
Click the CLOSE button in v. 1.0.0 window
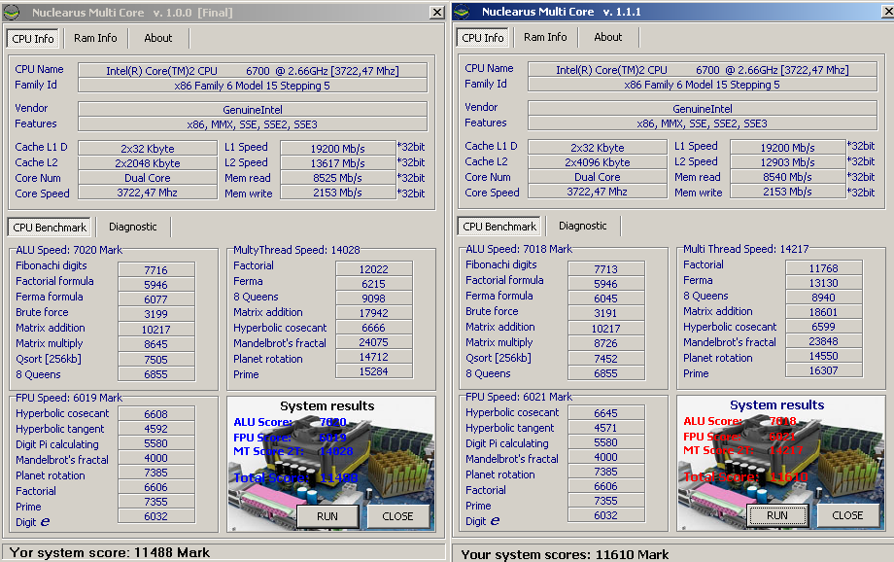(x=397, y=516)
